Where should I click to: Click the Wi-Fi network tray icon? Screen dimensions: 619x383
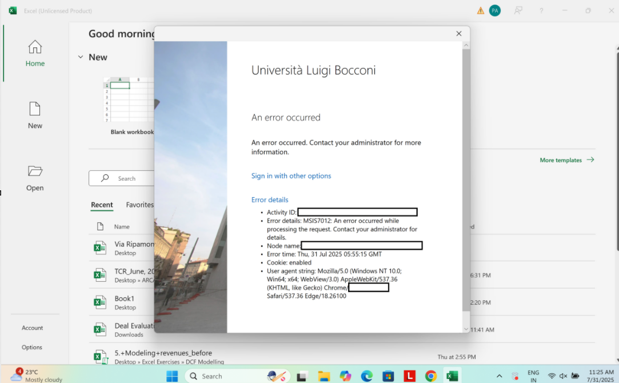552,376
